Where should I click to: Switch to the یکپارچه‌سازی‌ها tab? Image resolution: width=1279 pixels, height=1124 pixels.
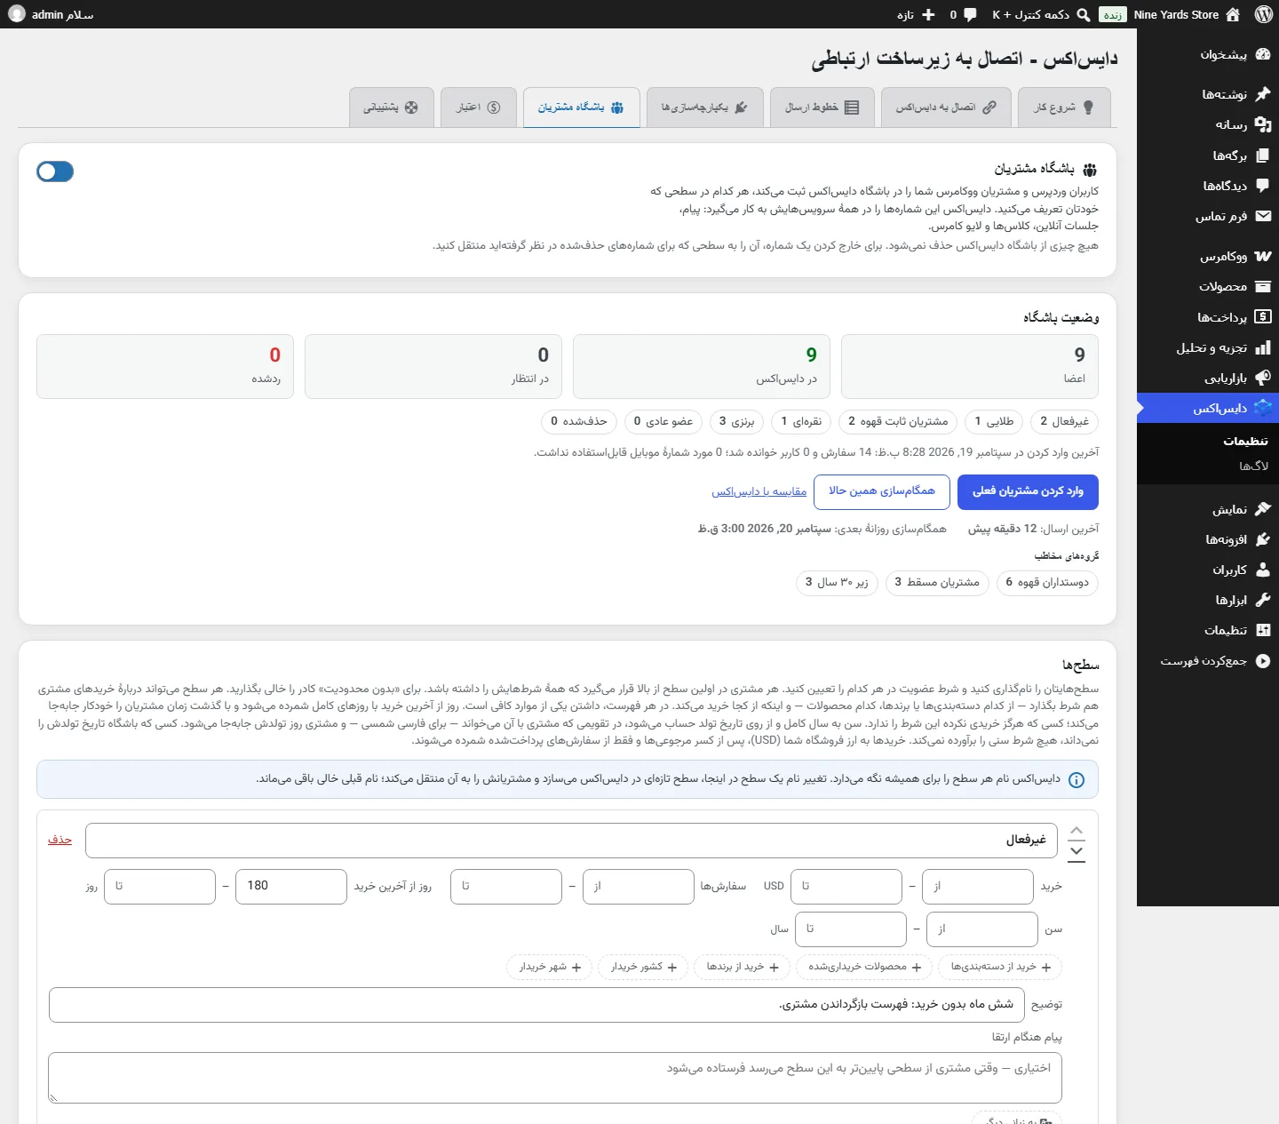point(704,108)
